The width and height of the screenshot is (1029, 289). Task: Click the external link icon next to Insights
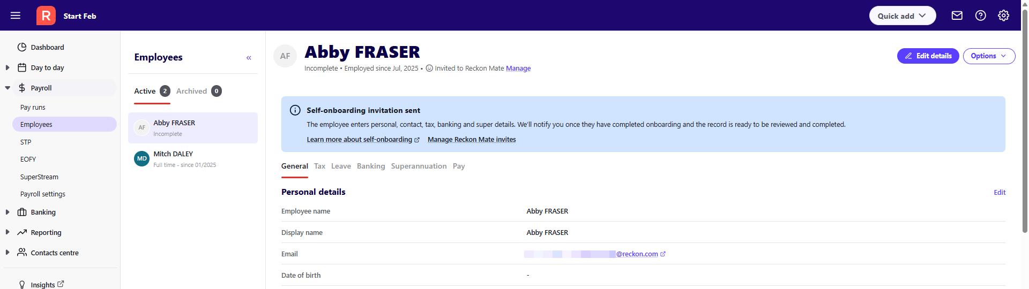pos(61,284)
